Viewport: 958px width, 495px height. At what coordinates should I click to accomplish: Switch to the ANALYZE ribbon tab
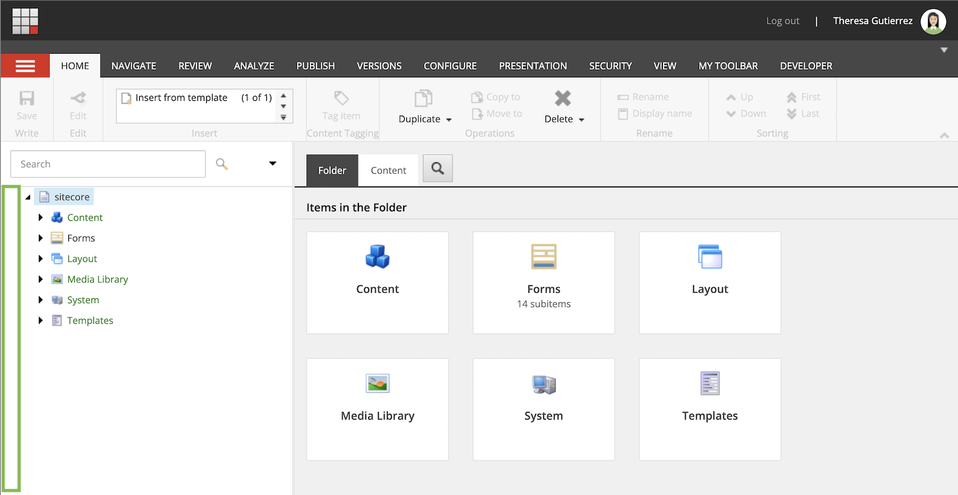coord(254,66)
